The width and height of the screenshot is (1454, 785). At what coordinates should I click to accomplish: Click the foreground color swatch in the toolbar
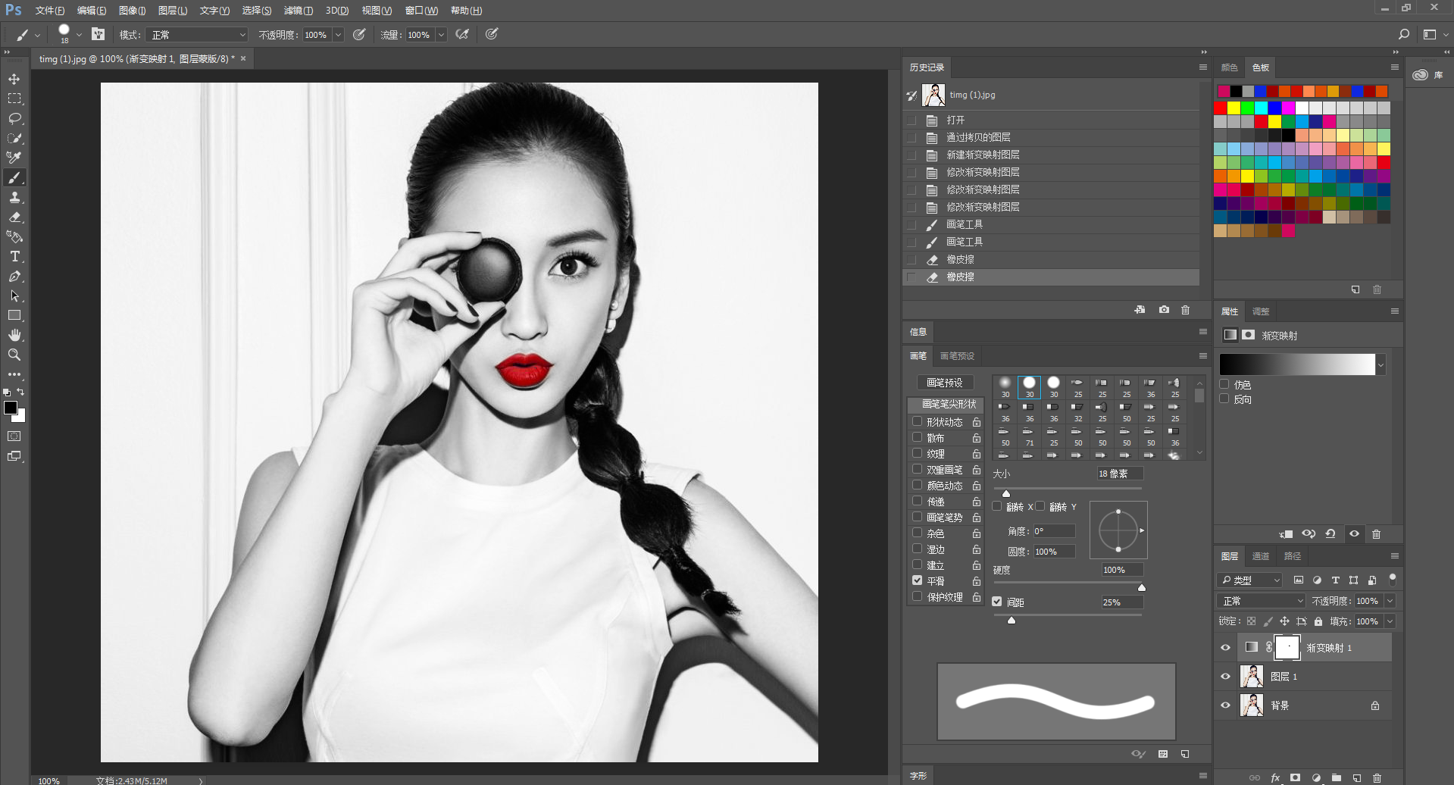11,408
